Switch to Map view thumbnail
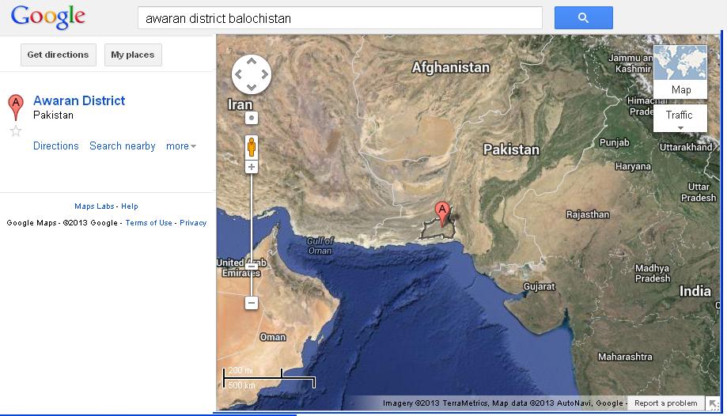 pos(680,71)
